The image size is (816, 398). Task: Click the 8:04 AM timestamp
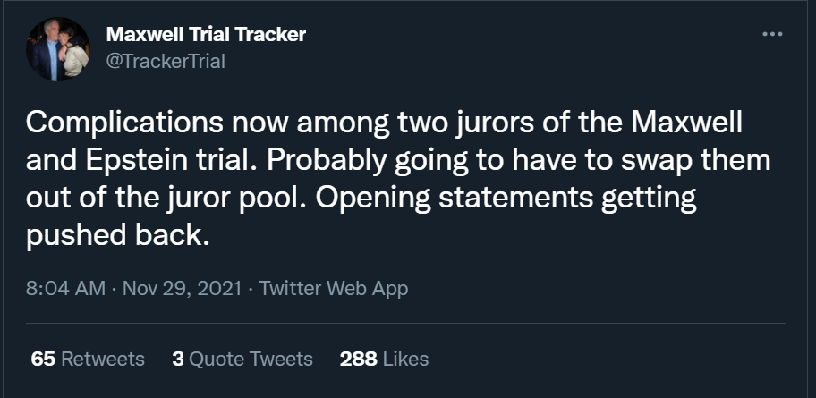(65, 288)
